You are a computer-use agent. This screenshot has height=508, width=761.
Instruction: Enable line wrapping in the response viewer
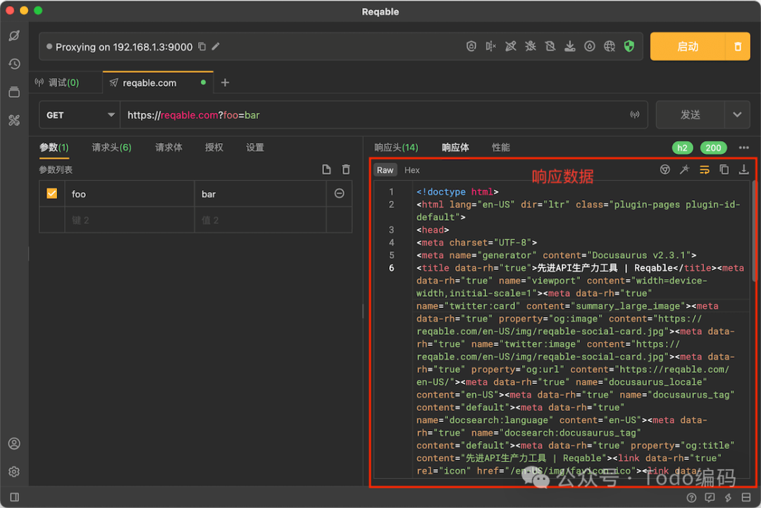click(x=704, y=169)
